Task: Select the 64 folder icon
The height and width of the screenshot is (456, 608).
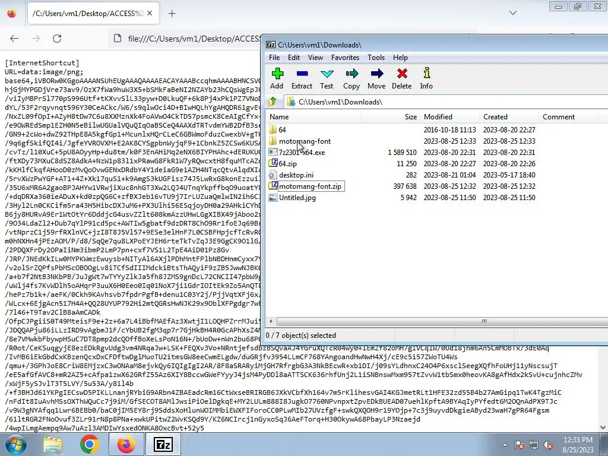Action: pos(273,129)
